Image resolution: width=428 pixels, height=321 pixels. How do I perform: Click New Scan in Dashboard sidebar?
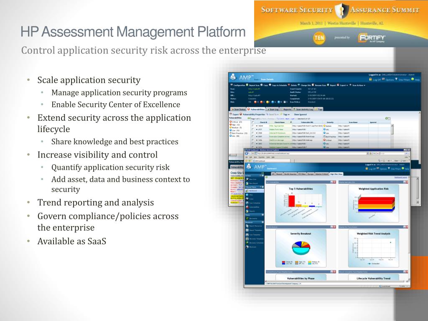pyautogui.click(x=251, y=179)
